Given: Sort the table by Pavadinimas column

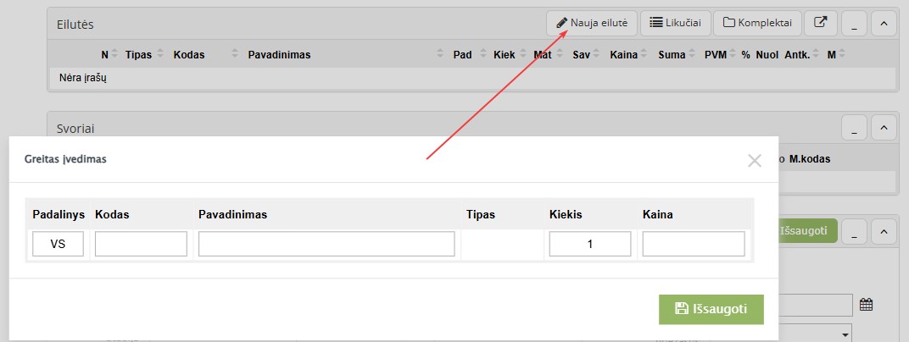Looking at the screenshot, I should click(279, 55).
